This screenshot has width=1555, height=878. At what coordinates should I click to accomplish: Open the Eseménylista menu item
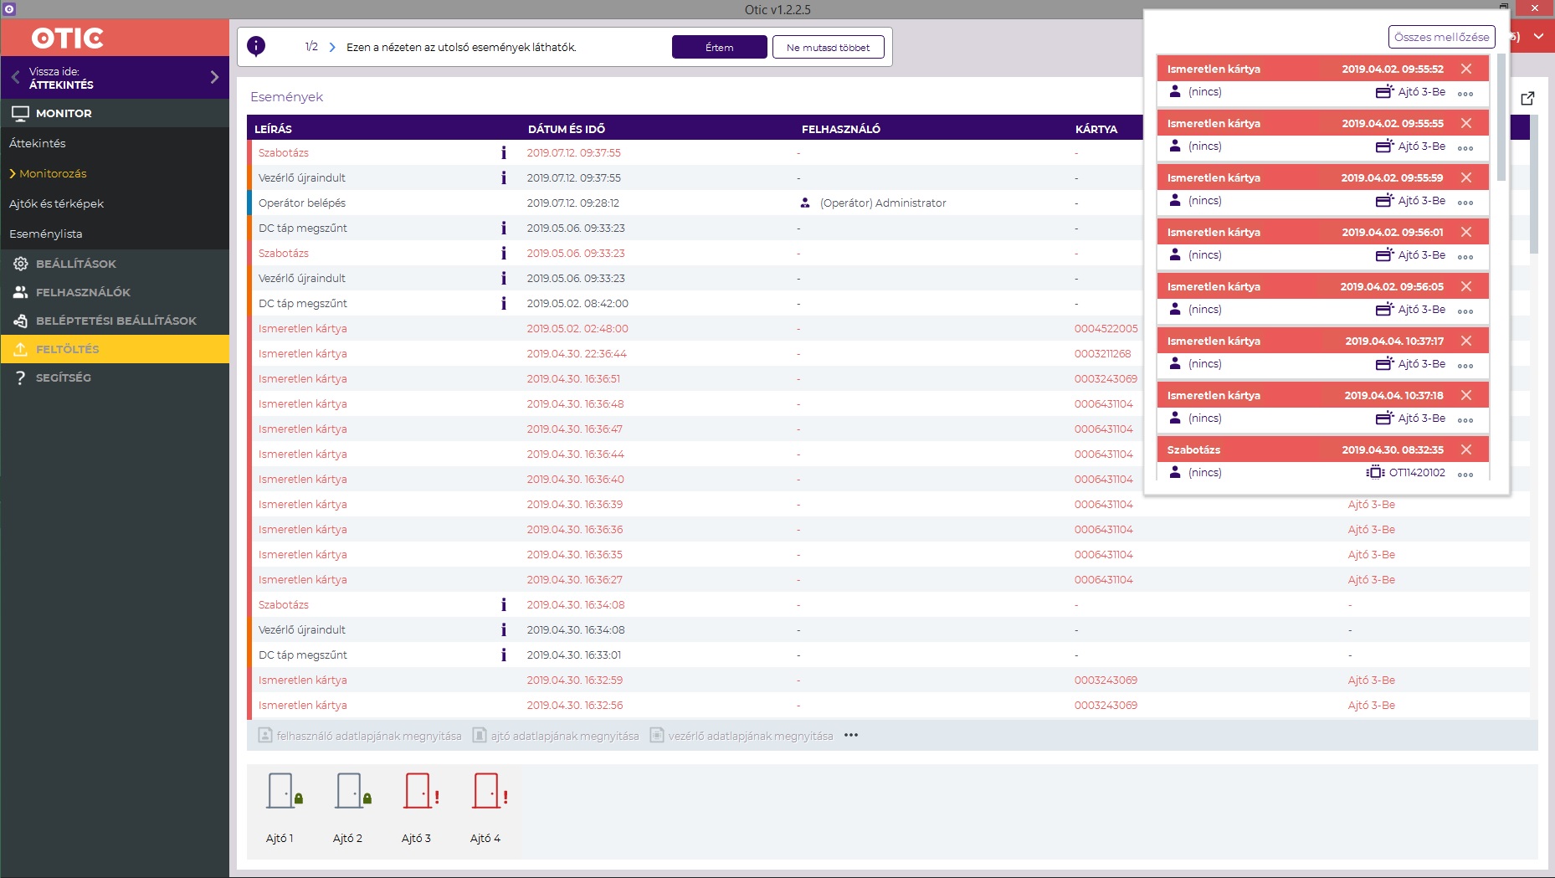(x=46, y=234)
